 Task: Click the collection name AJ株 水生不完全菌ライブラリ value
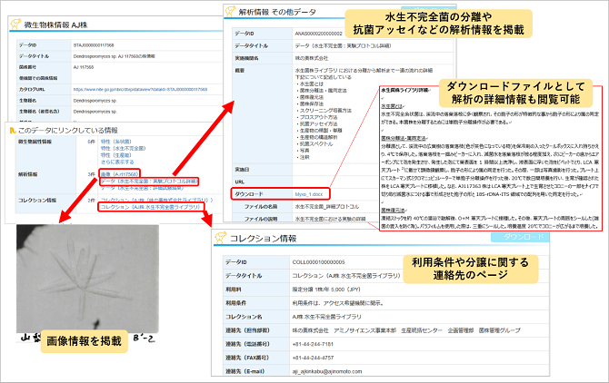(x=326, y=317)
